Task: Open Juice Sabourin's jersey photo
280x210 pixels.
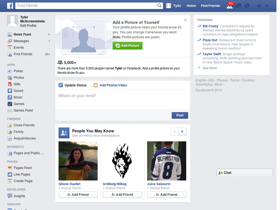Action: point(167,161)
